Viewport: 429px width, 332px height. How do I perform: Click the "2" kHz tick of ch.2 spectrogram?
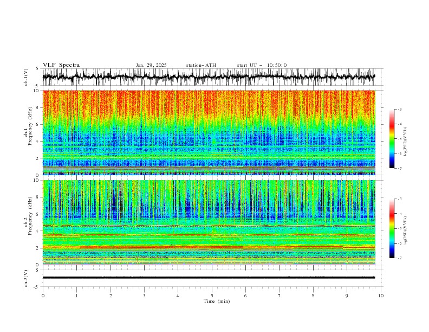38,248
